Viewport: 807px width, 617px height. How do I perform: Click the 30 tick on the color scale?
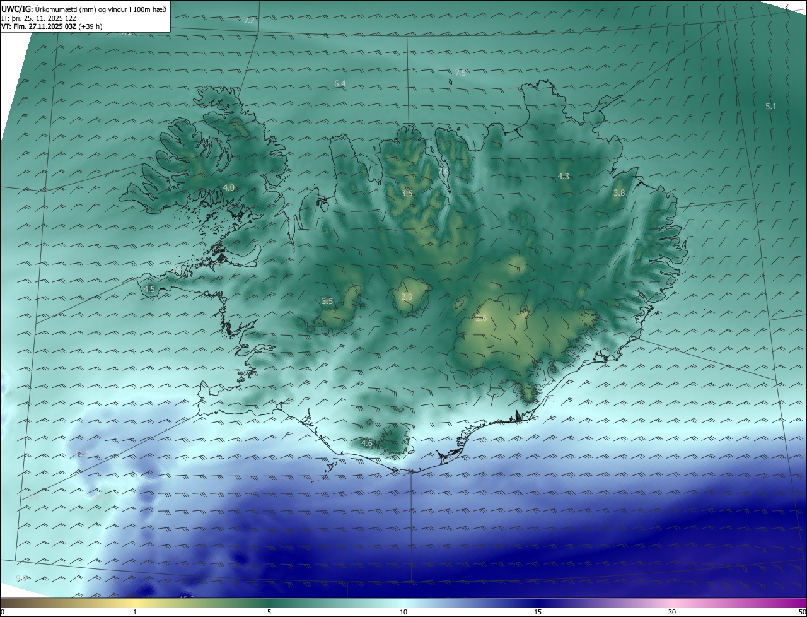(672, 612)
